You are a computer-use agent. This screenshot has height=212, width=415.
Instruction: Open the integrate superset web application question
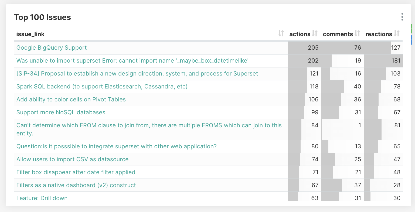coord(116,146)
